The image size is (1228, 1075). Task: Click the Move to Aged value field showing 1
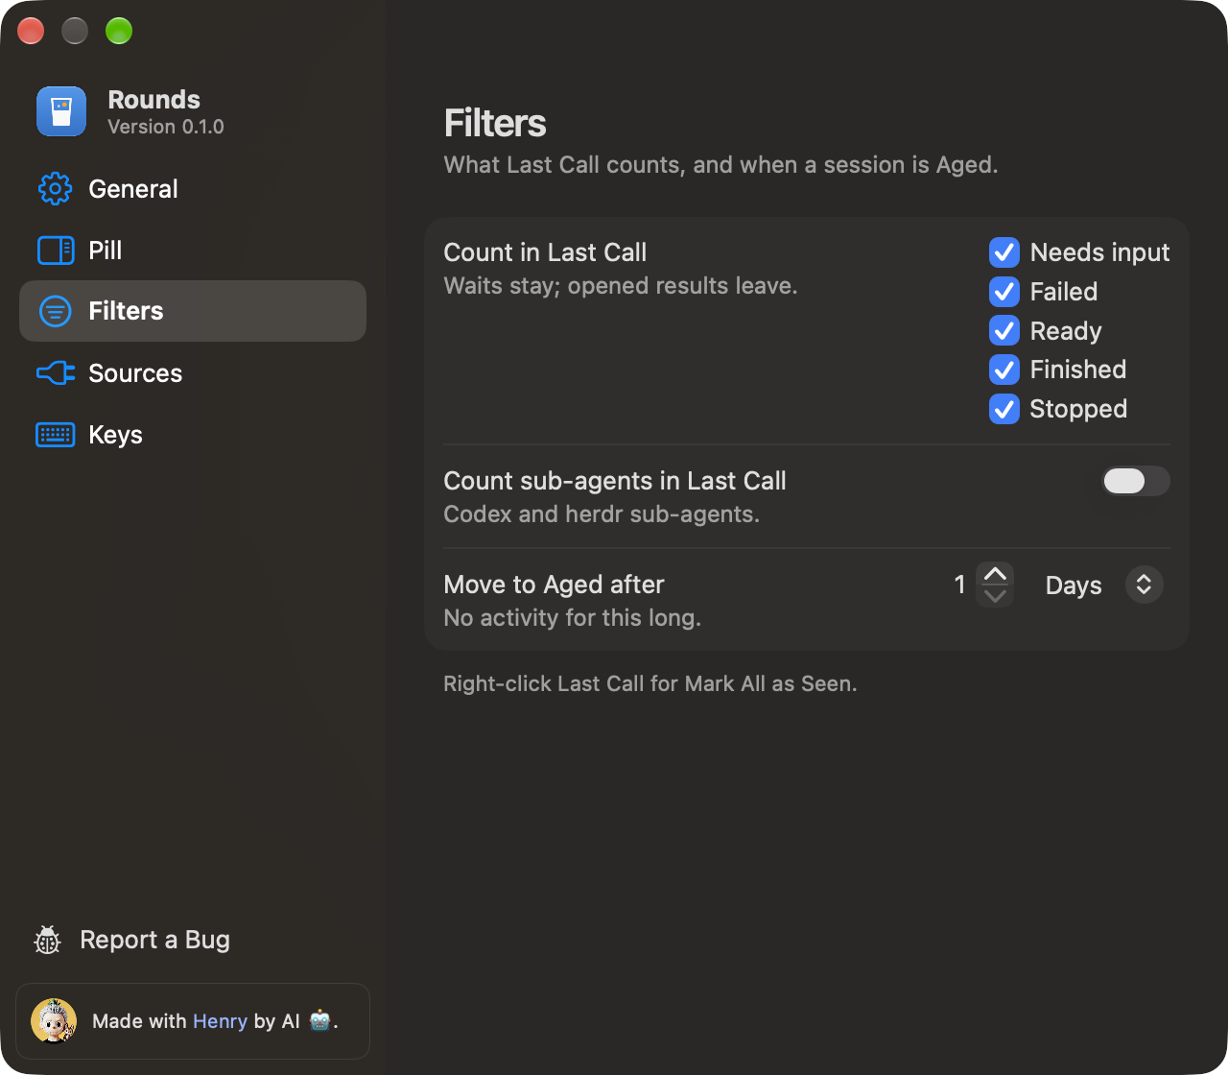(x=959, y=585)
